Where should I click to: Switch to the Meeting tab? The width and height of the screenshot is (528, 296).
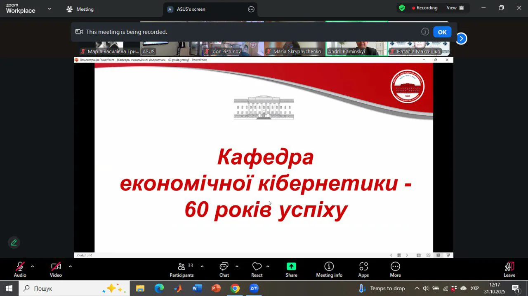point(80,9)
